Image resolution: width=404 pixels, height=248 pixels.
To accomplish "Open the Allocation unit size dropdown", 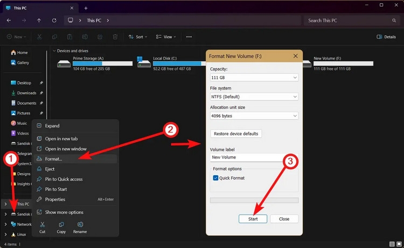I will coord(254,116).
